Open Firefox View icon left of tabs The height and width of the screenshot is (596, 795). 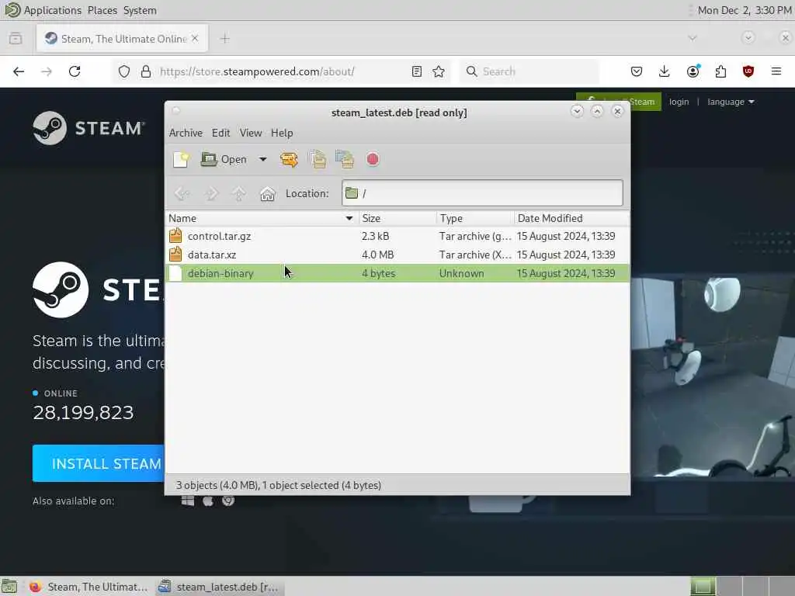(16, 39)
